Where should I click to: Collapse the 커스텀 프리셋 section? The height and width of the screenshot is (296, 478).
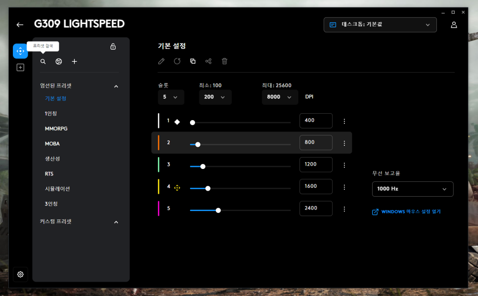click(116, 222)
